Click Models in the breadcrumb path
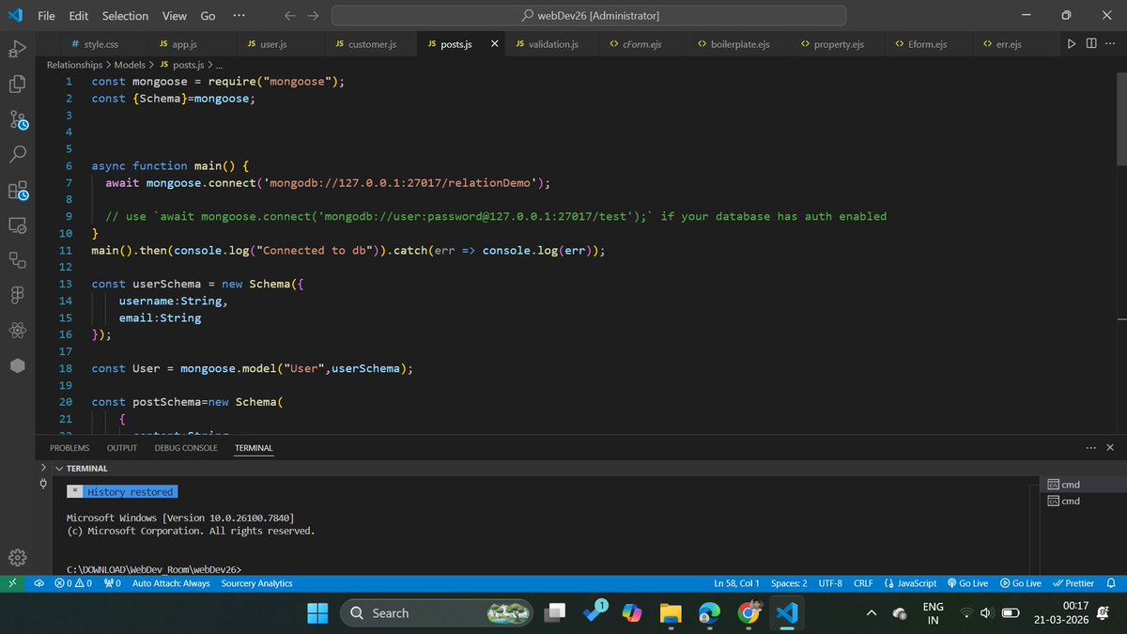Viewport: 1127px width, 634px height. click(130, 65)
